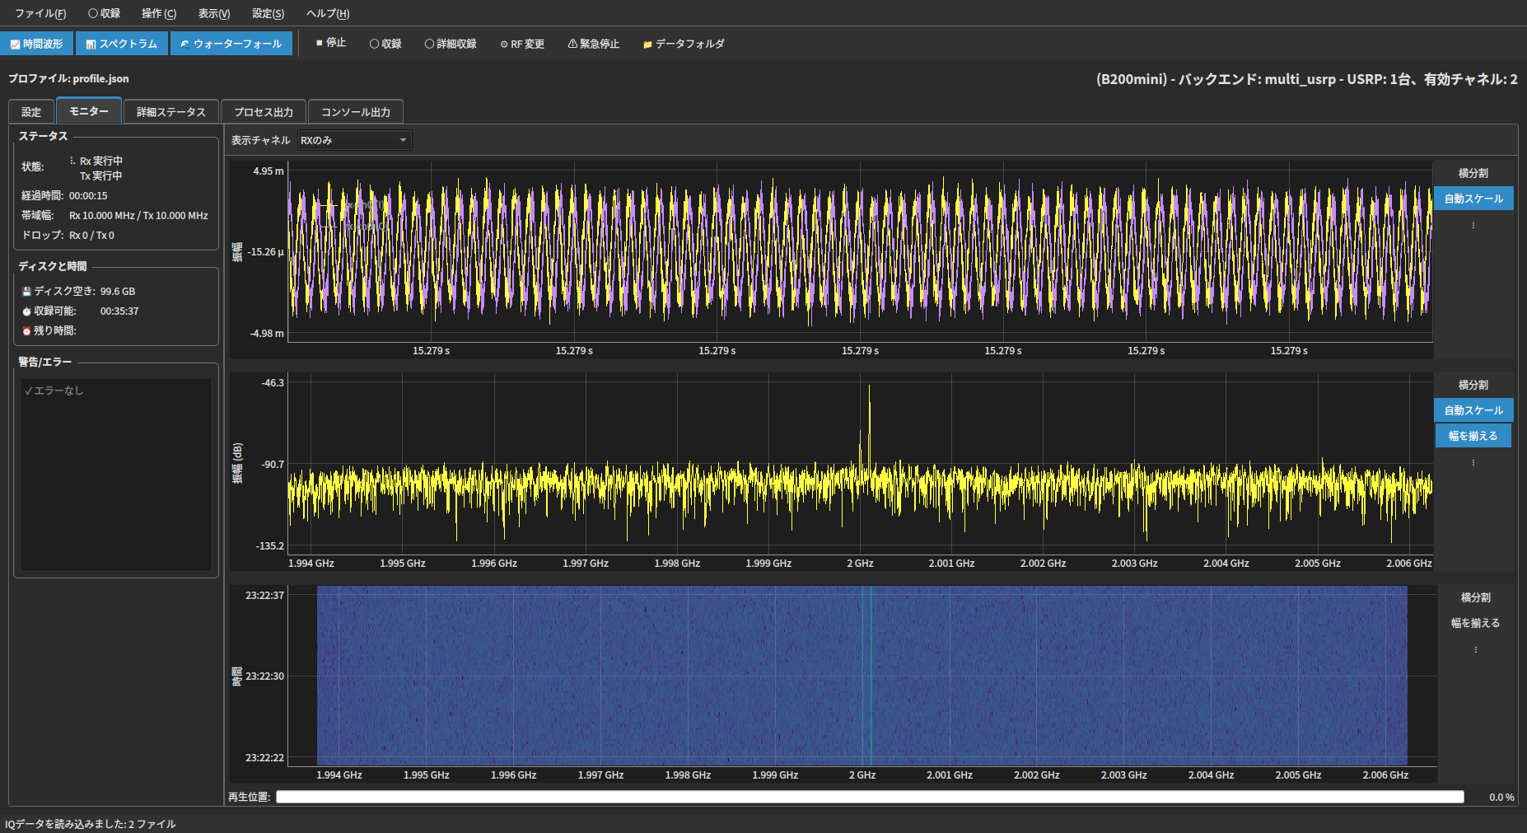Open the ヘルプ(H) menu
Screen dimensions: 1527x833
(x=328, y=13)
